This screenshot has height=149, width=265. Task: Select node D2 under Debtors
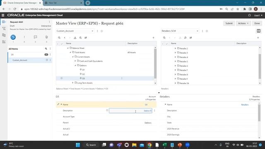pyautogui.click(x=84, y=74)
